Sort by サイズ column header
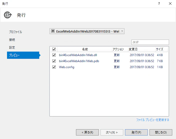Viewport: 176px width, 139px height. [x=161, y=49]
